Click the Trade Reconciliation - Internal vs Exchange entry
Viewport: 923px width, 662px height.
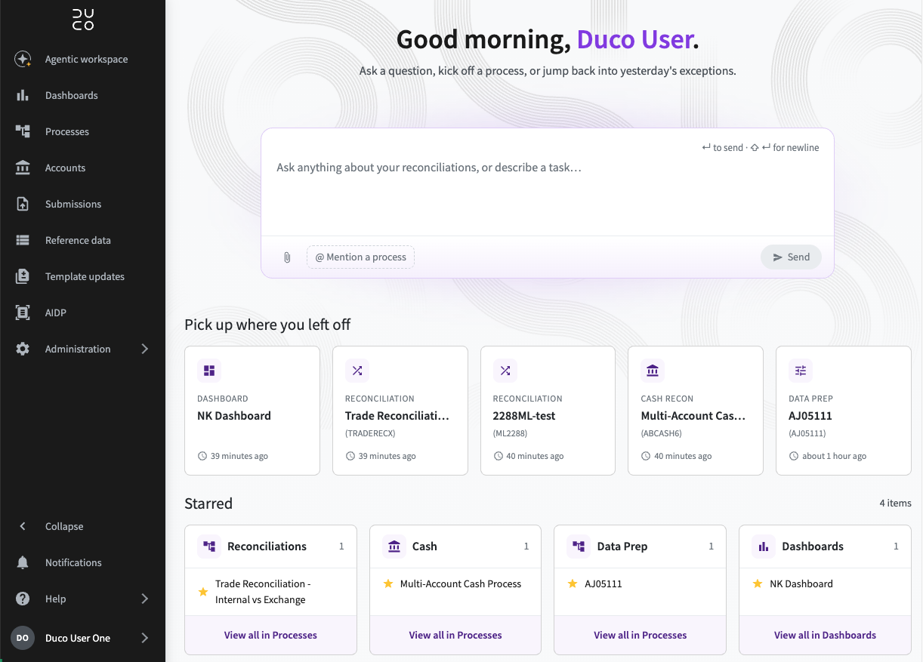262,592
